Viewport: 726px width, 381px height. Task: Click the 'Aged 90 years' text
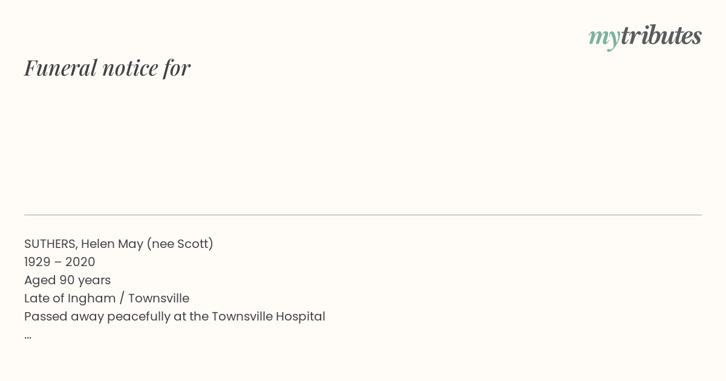coord(67,280)
